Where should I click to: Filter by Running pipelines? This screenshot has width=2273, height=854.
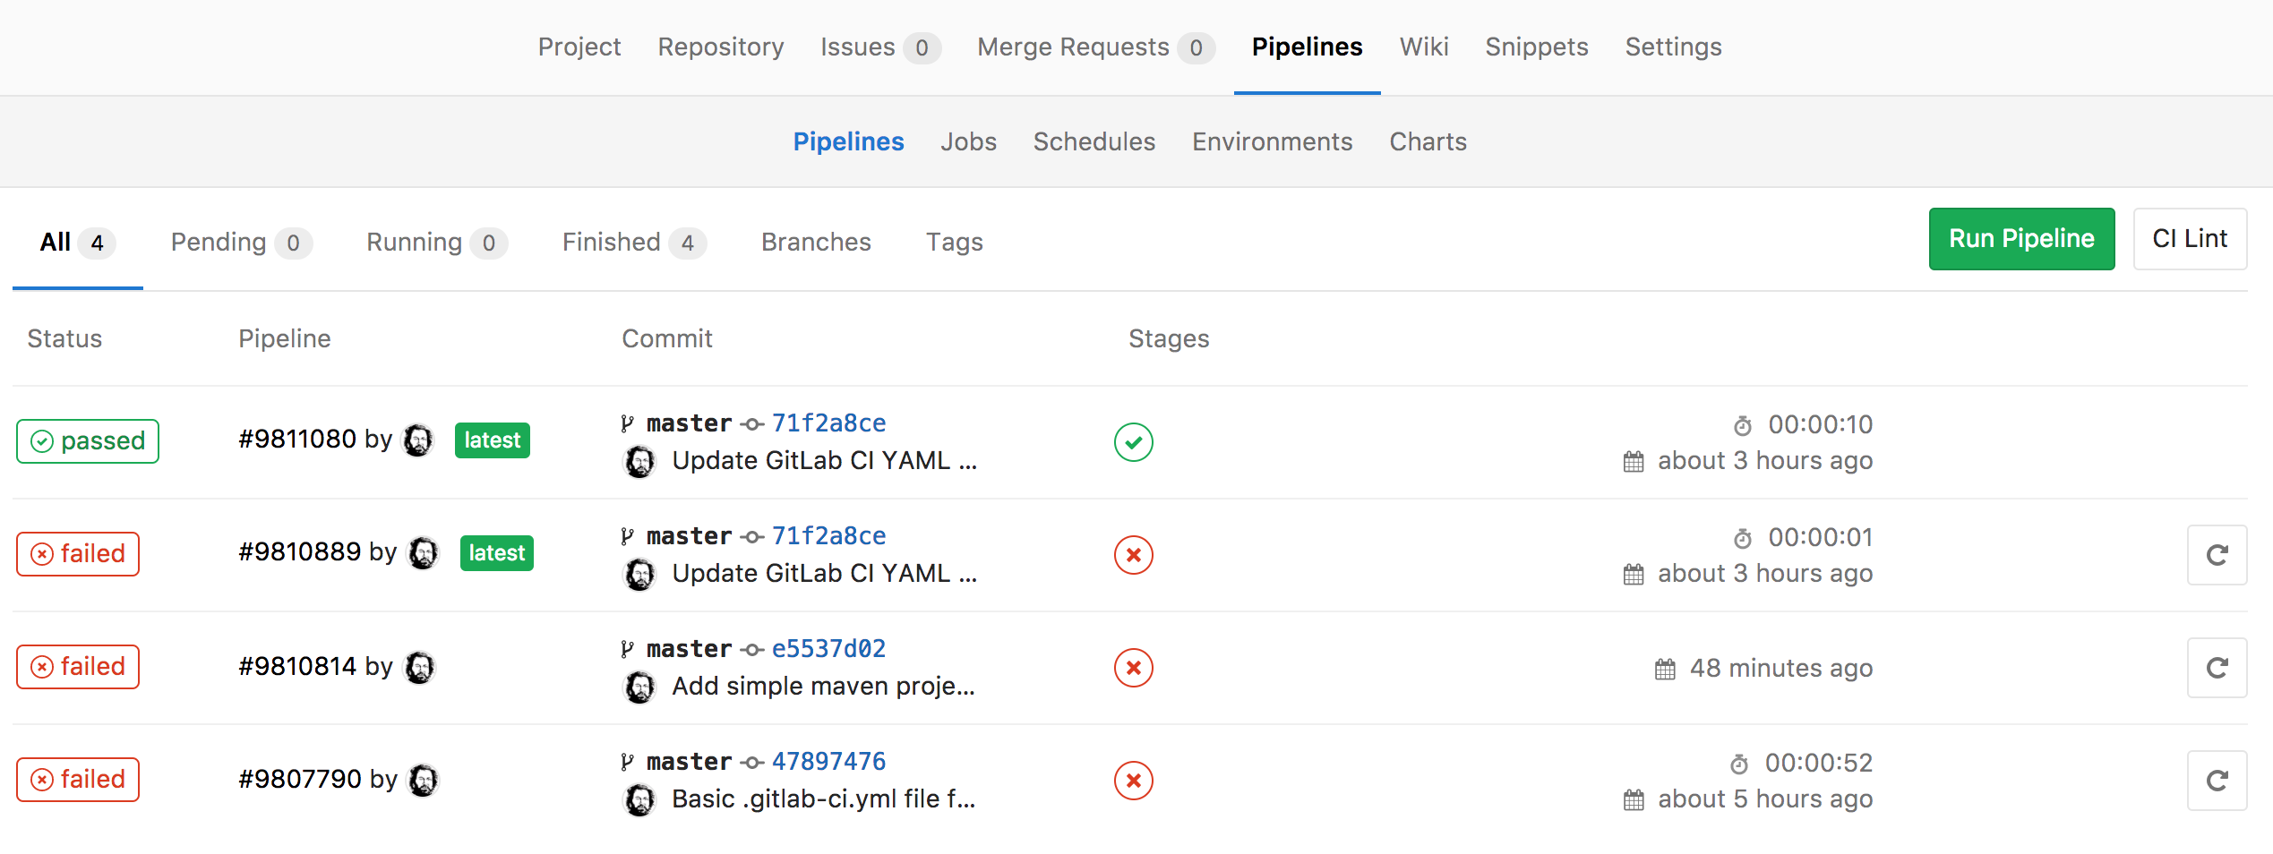tap(437, 243)
